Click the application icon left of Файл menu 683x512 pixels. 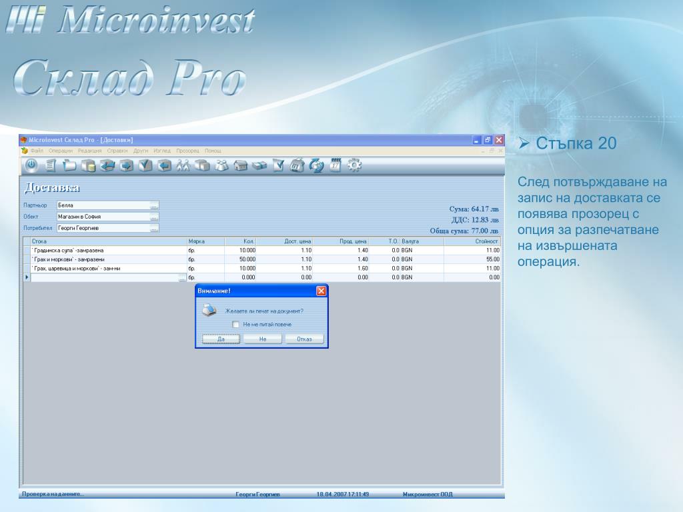(x=25, y=151)
